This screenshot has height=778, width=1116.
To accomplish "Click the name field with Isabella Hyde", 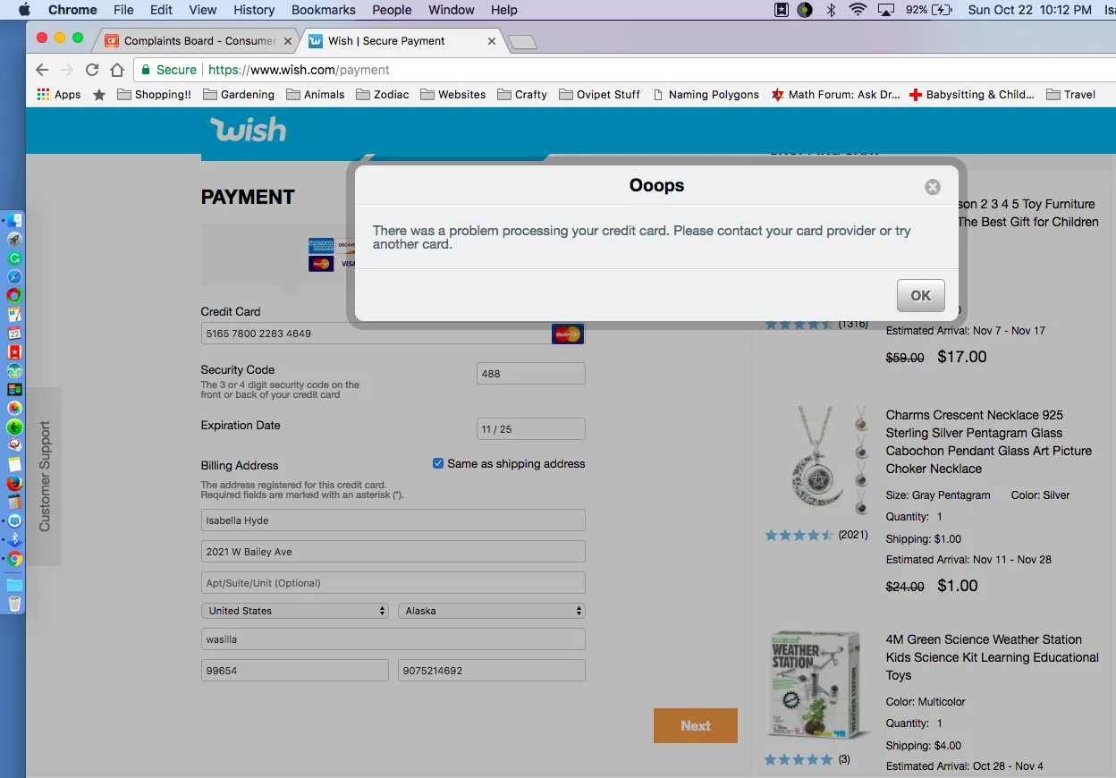I will click(x=393, y=520).
